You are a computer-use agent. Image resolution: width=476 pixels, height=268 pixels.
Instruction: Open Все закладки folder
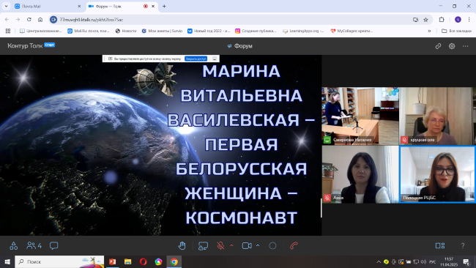pos(456,31)
